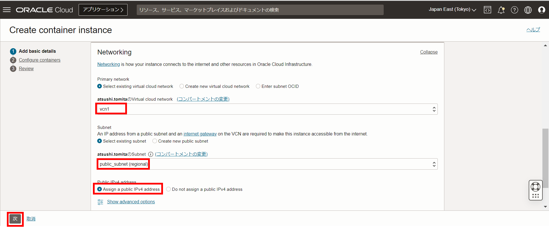Click step 1 circle Add basic details
The height and width of the screenshot is (229, 549).
[13, 51]
